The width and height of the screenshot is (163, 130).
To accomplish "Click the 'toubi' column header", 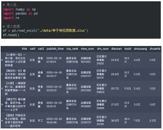I will coord(128,49).
